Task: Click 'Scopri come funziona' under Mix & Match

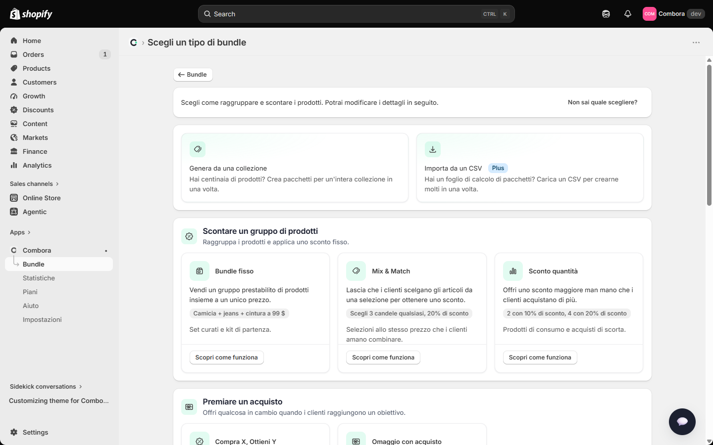Action: click(383, 357)
